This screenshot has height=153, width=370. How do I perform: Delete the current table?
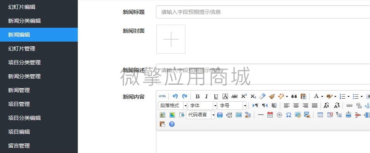[x=330, y=115]
